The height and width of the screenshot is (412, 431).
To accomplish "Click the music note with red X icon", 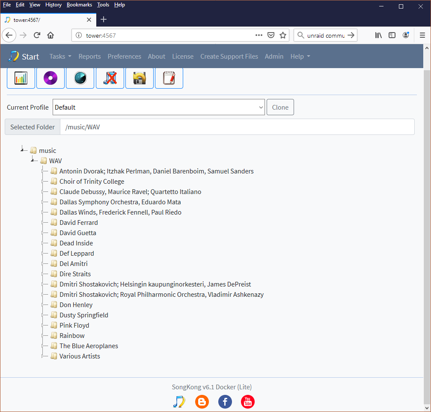I will tap(110, 78).
